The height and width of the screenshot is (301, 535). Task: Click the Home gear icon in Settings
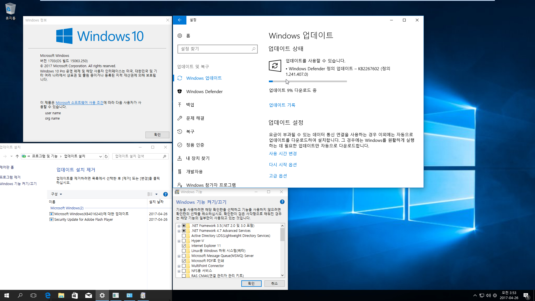click(180, 36)
